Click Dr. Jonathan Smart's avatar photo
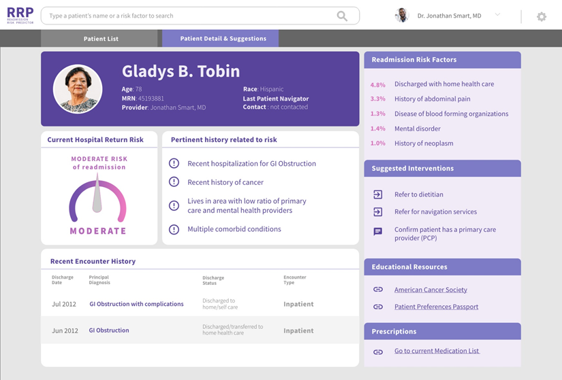Viewport: 562px width, 380px height. coord(402,16)
